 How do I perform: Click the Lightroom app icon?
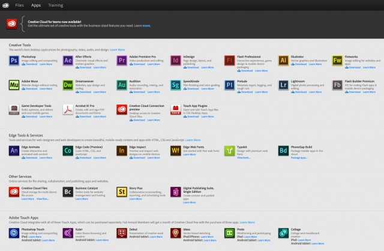pos(284,85)
